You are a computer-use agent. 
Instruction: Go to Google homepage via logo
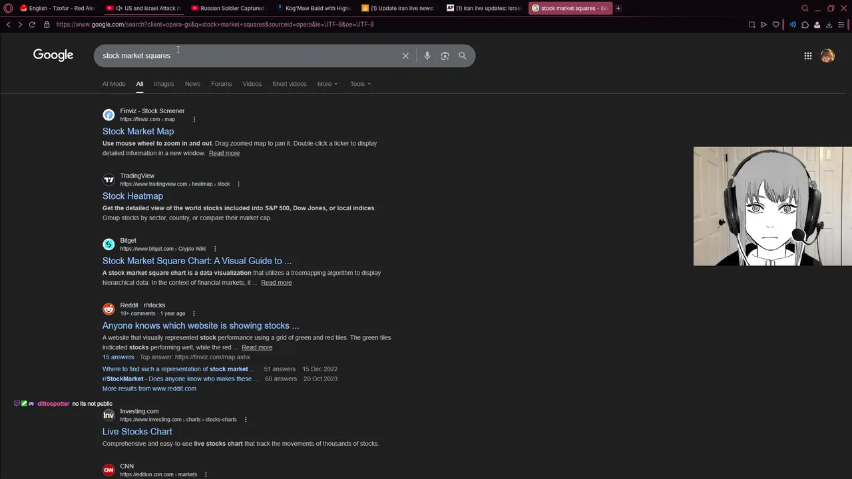coord(53,55)
